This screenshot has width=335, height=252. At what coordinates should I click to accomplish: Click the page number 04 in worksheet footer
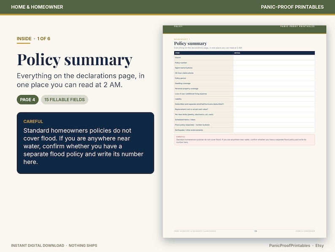(x=256, y=231)
